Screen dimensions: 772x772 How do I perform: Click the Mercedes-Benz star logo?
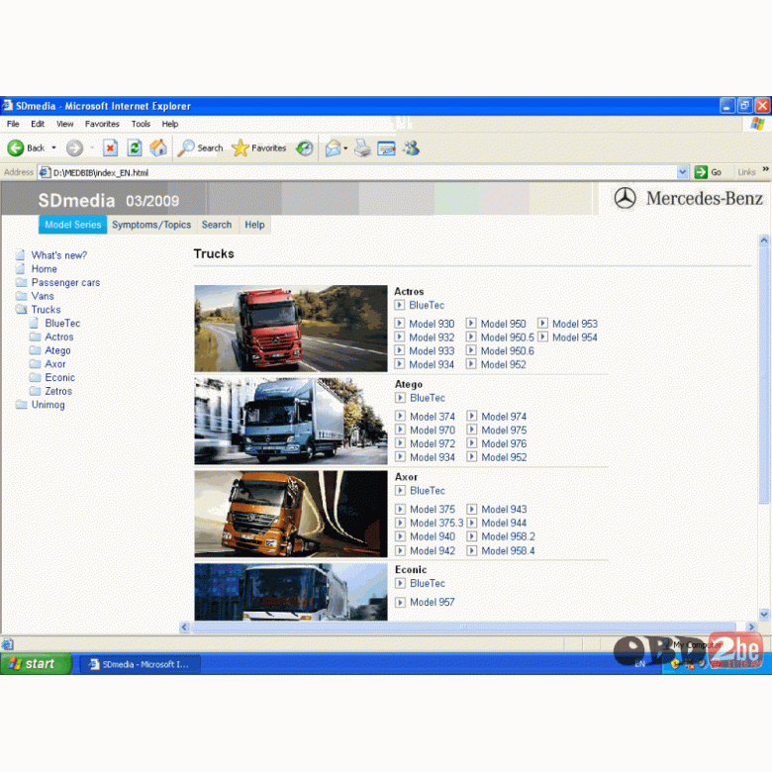click(626, 198)
